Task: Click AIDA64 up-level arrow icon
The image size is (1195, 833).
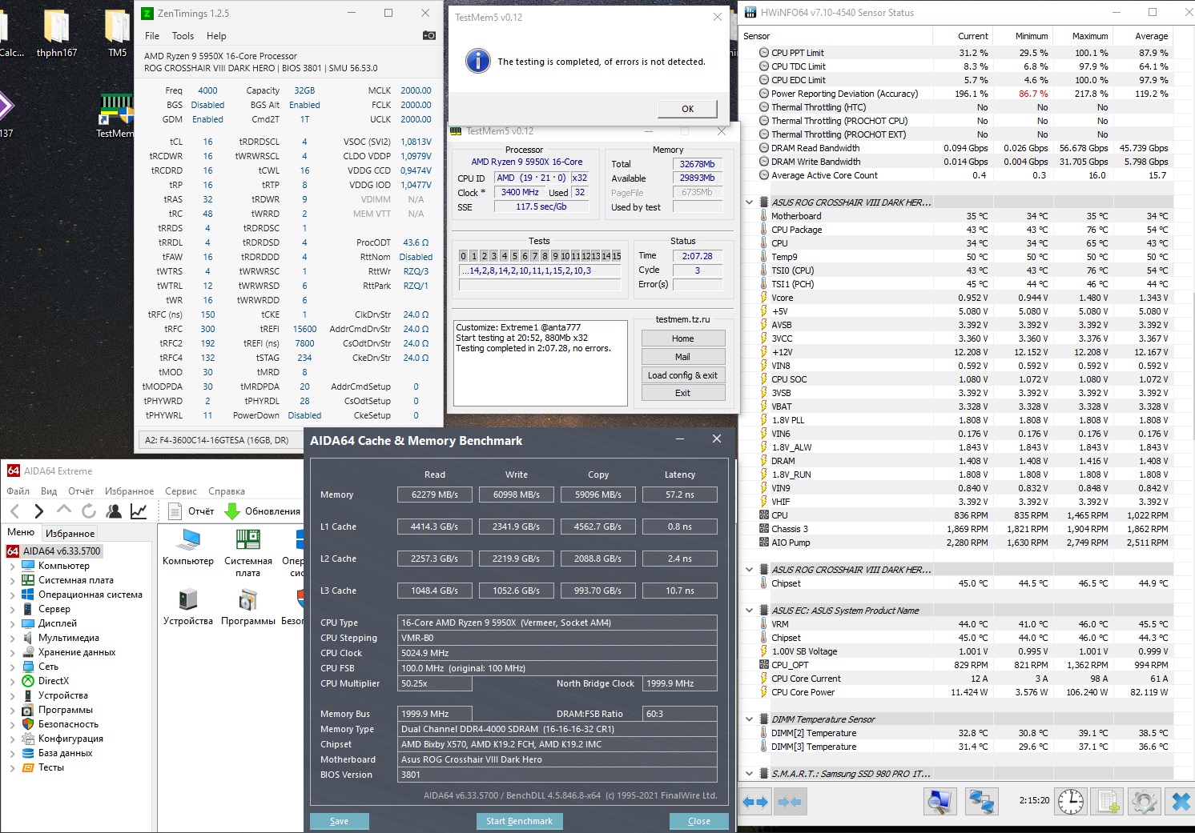Action: click(x=64, y=511)
